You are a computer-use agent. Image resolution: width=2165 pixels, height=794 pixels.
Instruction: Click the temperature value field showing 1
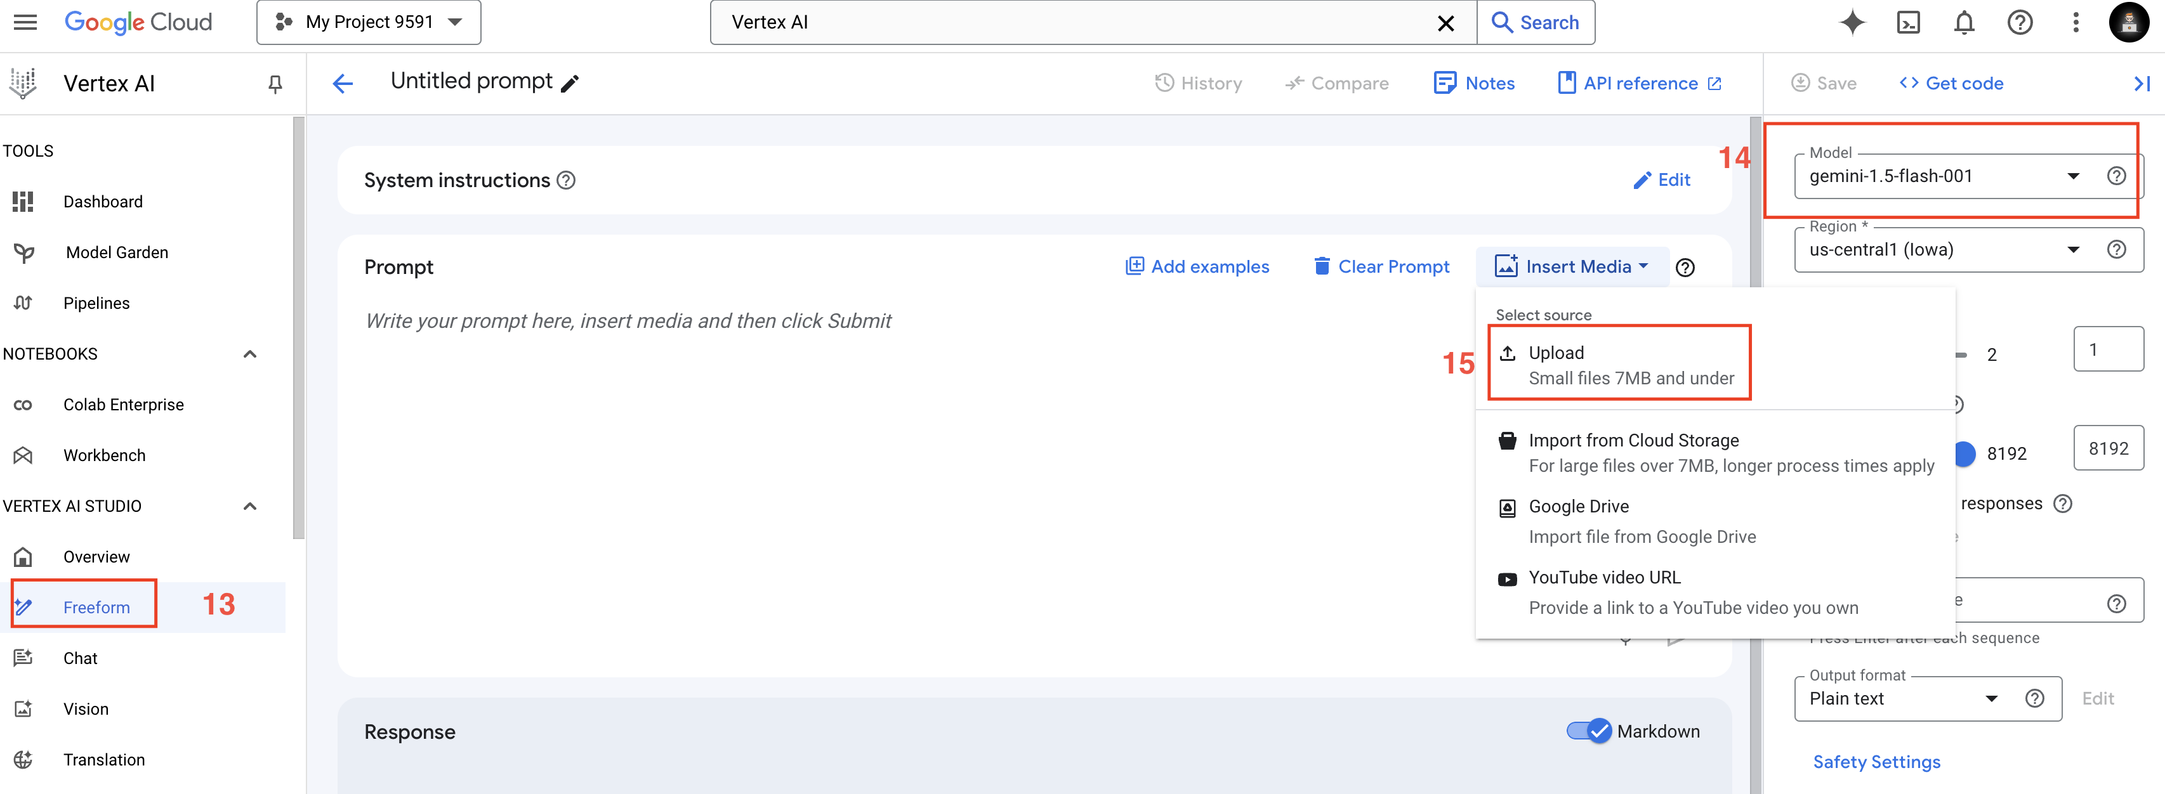coord(2108,349)
